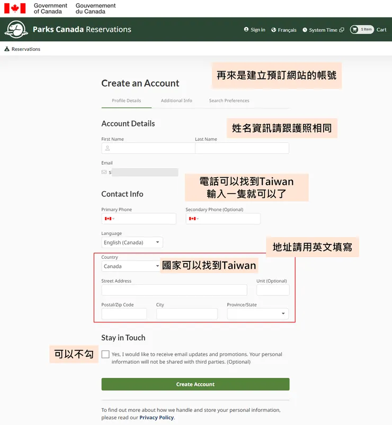The width and height of the screenshot is (392, 425).
Task: Open the Cart link
Action: (x=381, y=30)
